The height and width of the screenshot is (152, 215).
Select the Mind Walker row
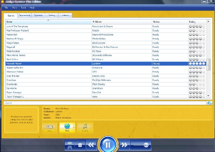tap(106, 59)
